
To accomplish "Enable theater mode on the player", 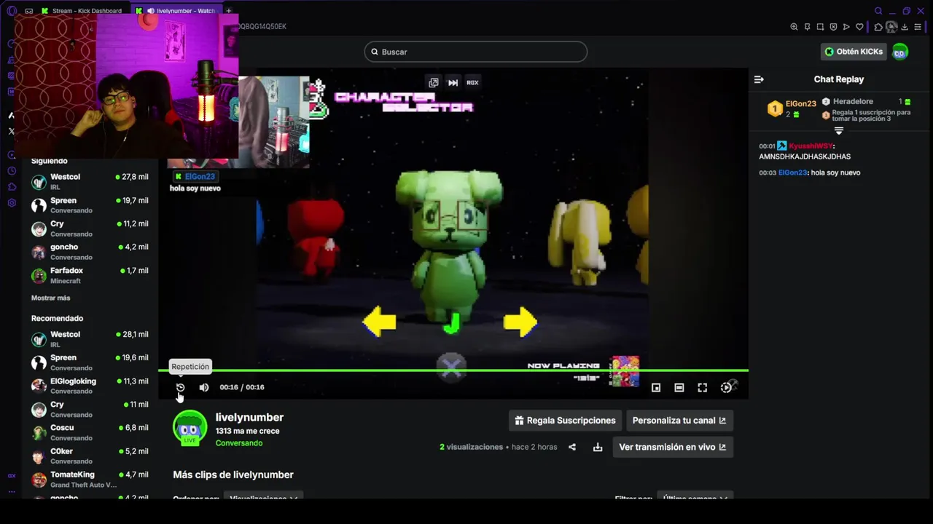I will pyautogui.click(x=679, y=388).
